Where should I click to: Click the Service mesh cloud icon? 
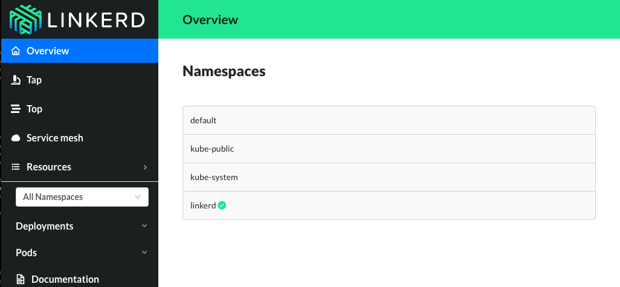pyautogui.click(x=16, y=138)
